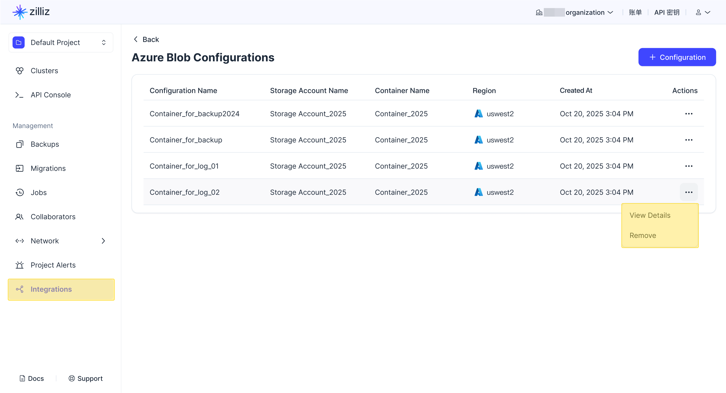This screenshot has height=393, width=726.
Task: Open Clusters from sidebar icon
Action: tap(19, 71)
